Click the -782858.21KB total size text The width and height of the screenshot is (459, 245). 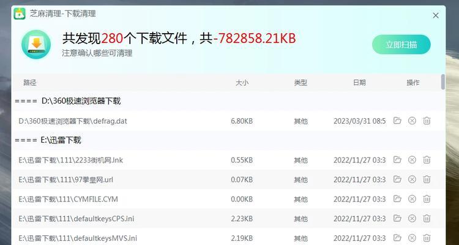pyautogui.click(x=255, y=39)
